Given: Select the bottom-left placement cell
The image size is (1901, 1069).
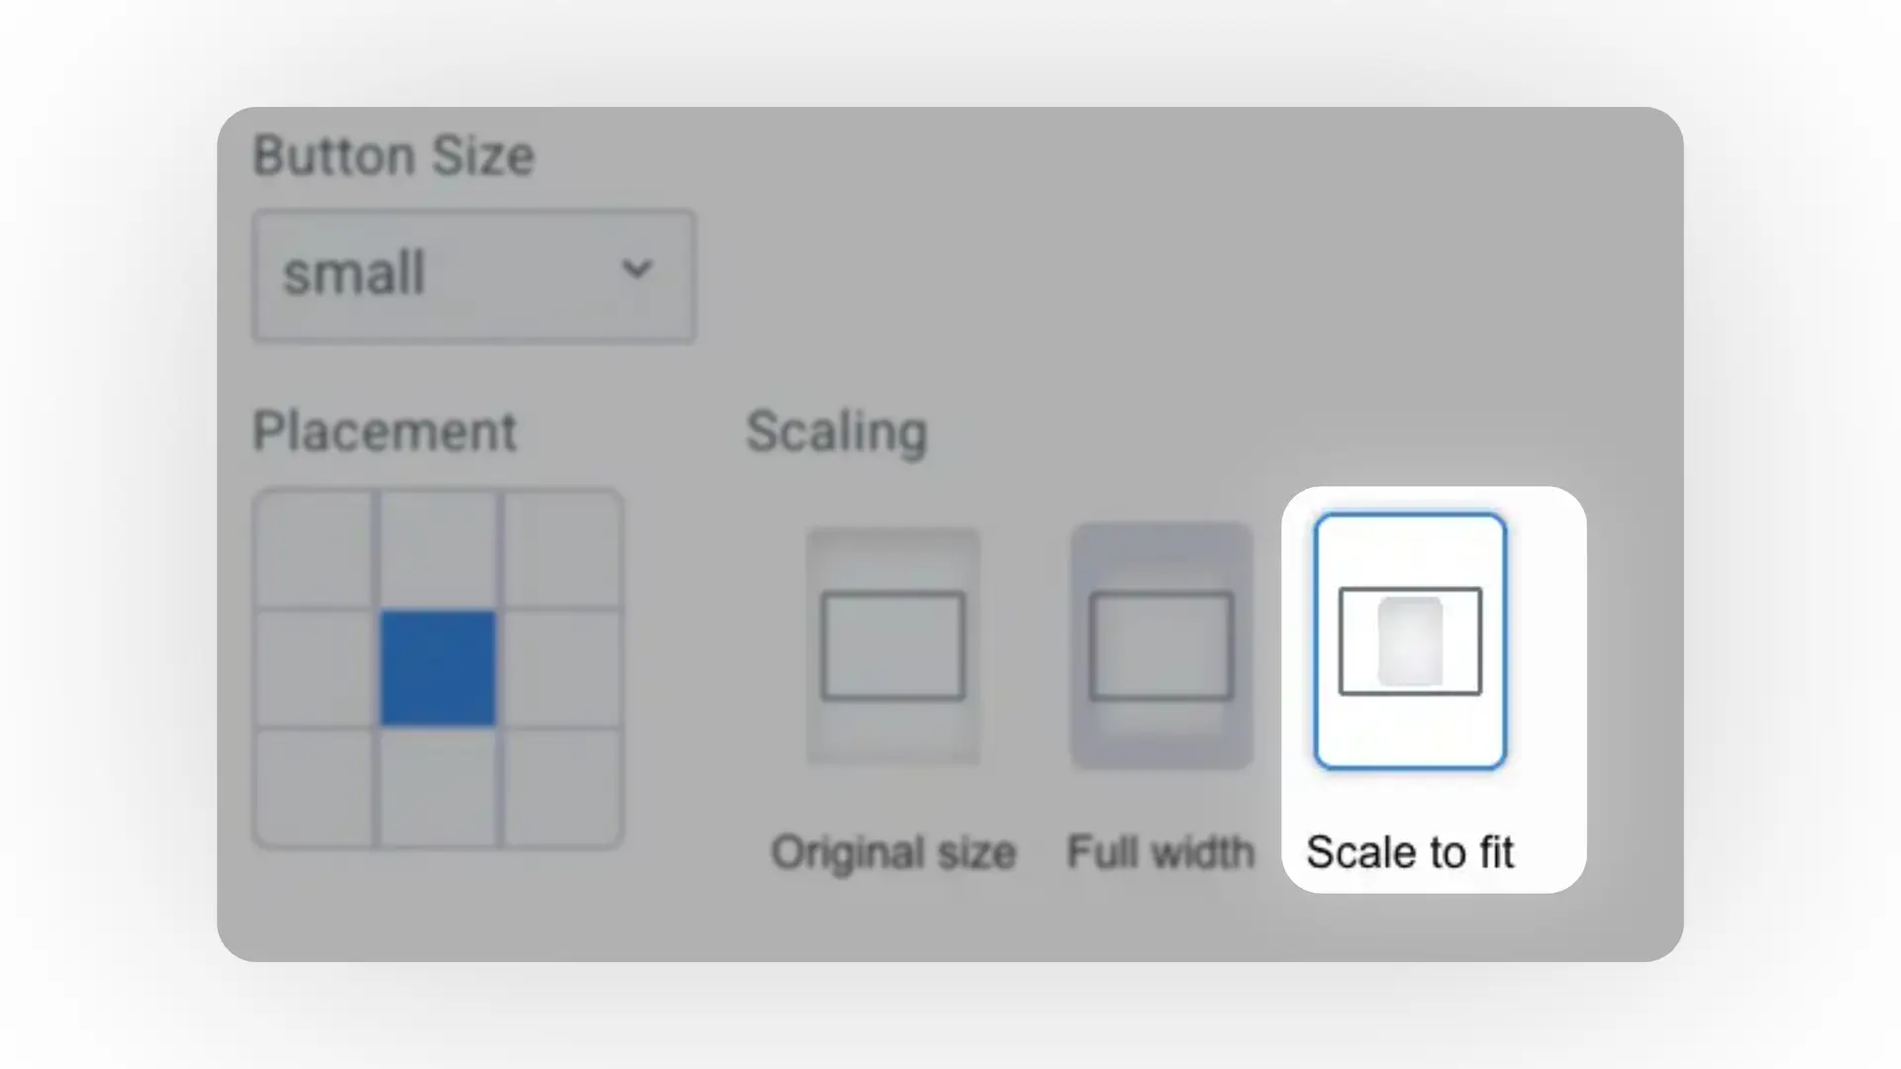Looking at the screenshot, I should [315, 787].
